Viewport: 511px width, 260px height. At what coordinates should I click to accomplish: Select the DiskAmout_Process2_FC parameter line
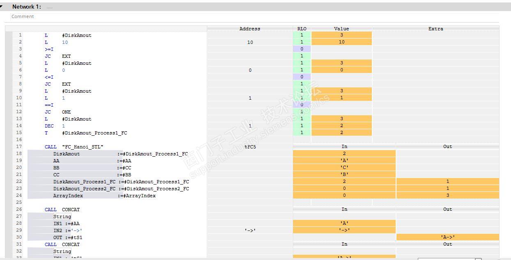[121, 189]
